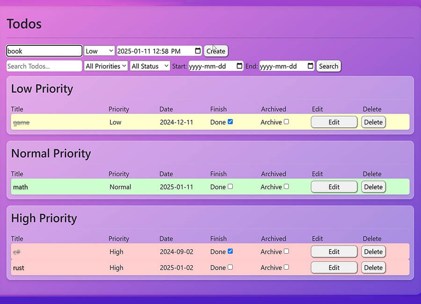Delete the rust todo
This screenshot has height=304, width=421.
click(373, 268)
